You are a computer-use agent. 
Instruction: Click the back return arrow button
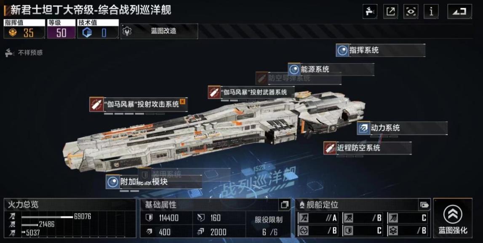[x=459, y=12]
